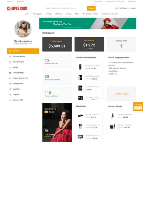Click the Wishlist heart icon in sidebar
The width and height of the screenshot is (143, 201).
10,67
